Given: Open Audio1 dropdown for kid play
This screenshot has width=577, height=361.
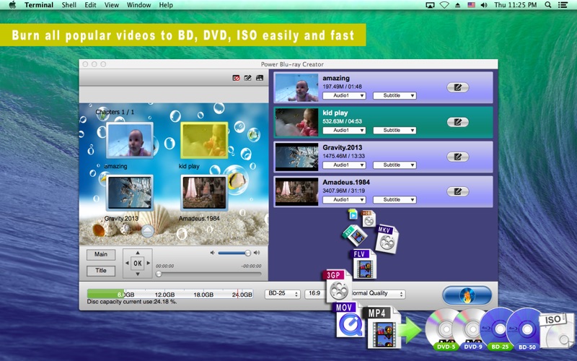Looking at the screenshot, I should tap(344, 130).
